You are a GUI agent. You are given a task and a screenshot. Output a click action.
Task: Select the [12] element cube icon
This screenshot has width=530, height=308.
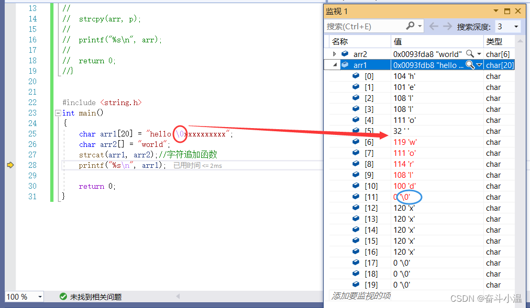[x=356, y=208]
